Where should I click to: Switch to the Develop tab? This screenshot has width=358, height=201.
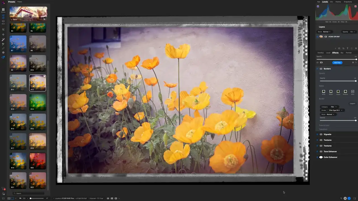point(321,53)
